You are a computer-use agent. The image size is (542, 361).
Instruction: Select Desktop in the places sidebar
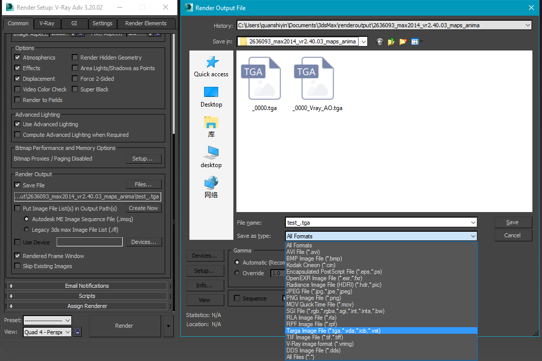click(x=211, y=97)
